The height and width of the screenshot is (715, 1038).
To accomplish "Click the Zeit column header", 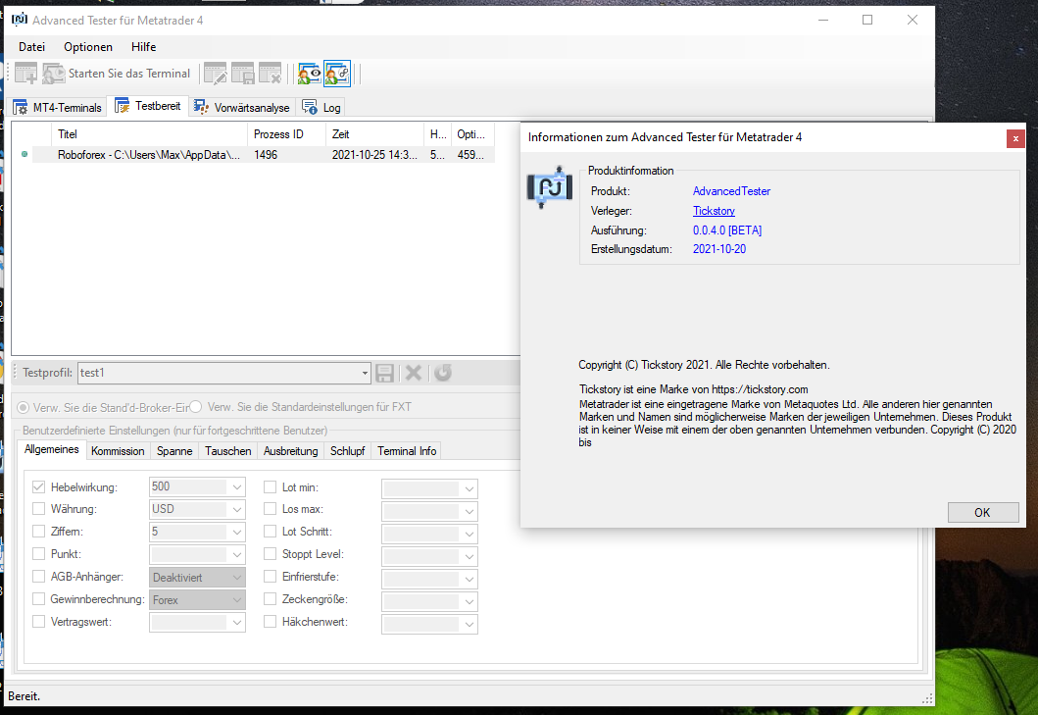I will pos(374,134).
